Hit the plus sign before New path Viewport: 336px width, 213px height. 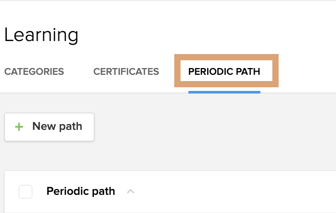pyautogui.click(x=19, y=127)
